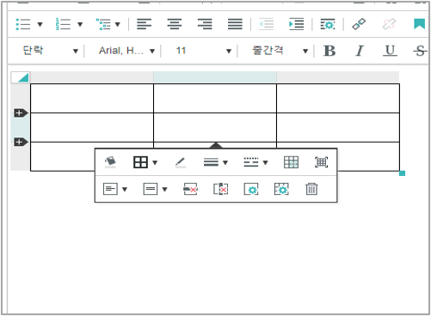Toggle bold formatting
The image size is (431, 316).
[x=329, y=51]
